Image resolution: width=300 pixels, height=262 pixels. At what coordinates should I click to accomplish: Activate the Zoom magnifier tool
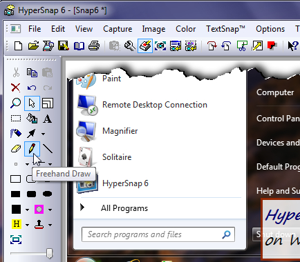[x=16, y=103]
